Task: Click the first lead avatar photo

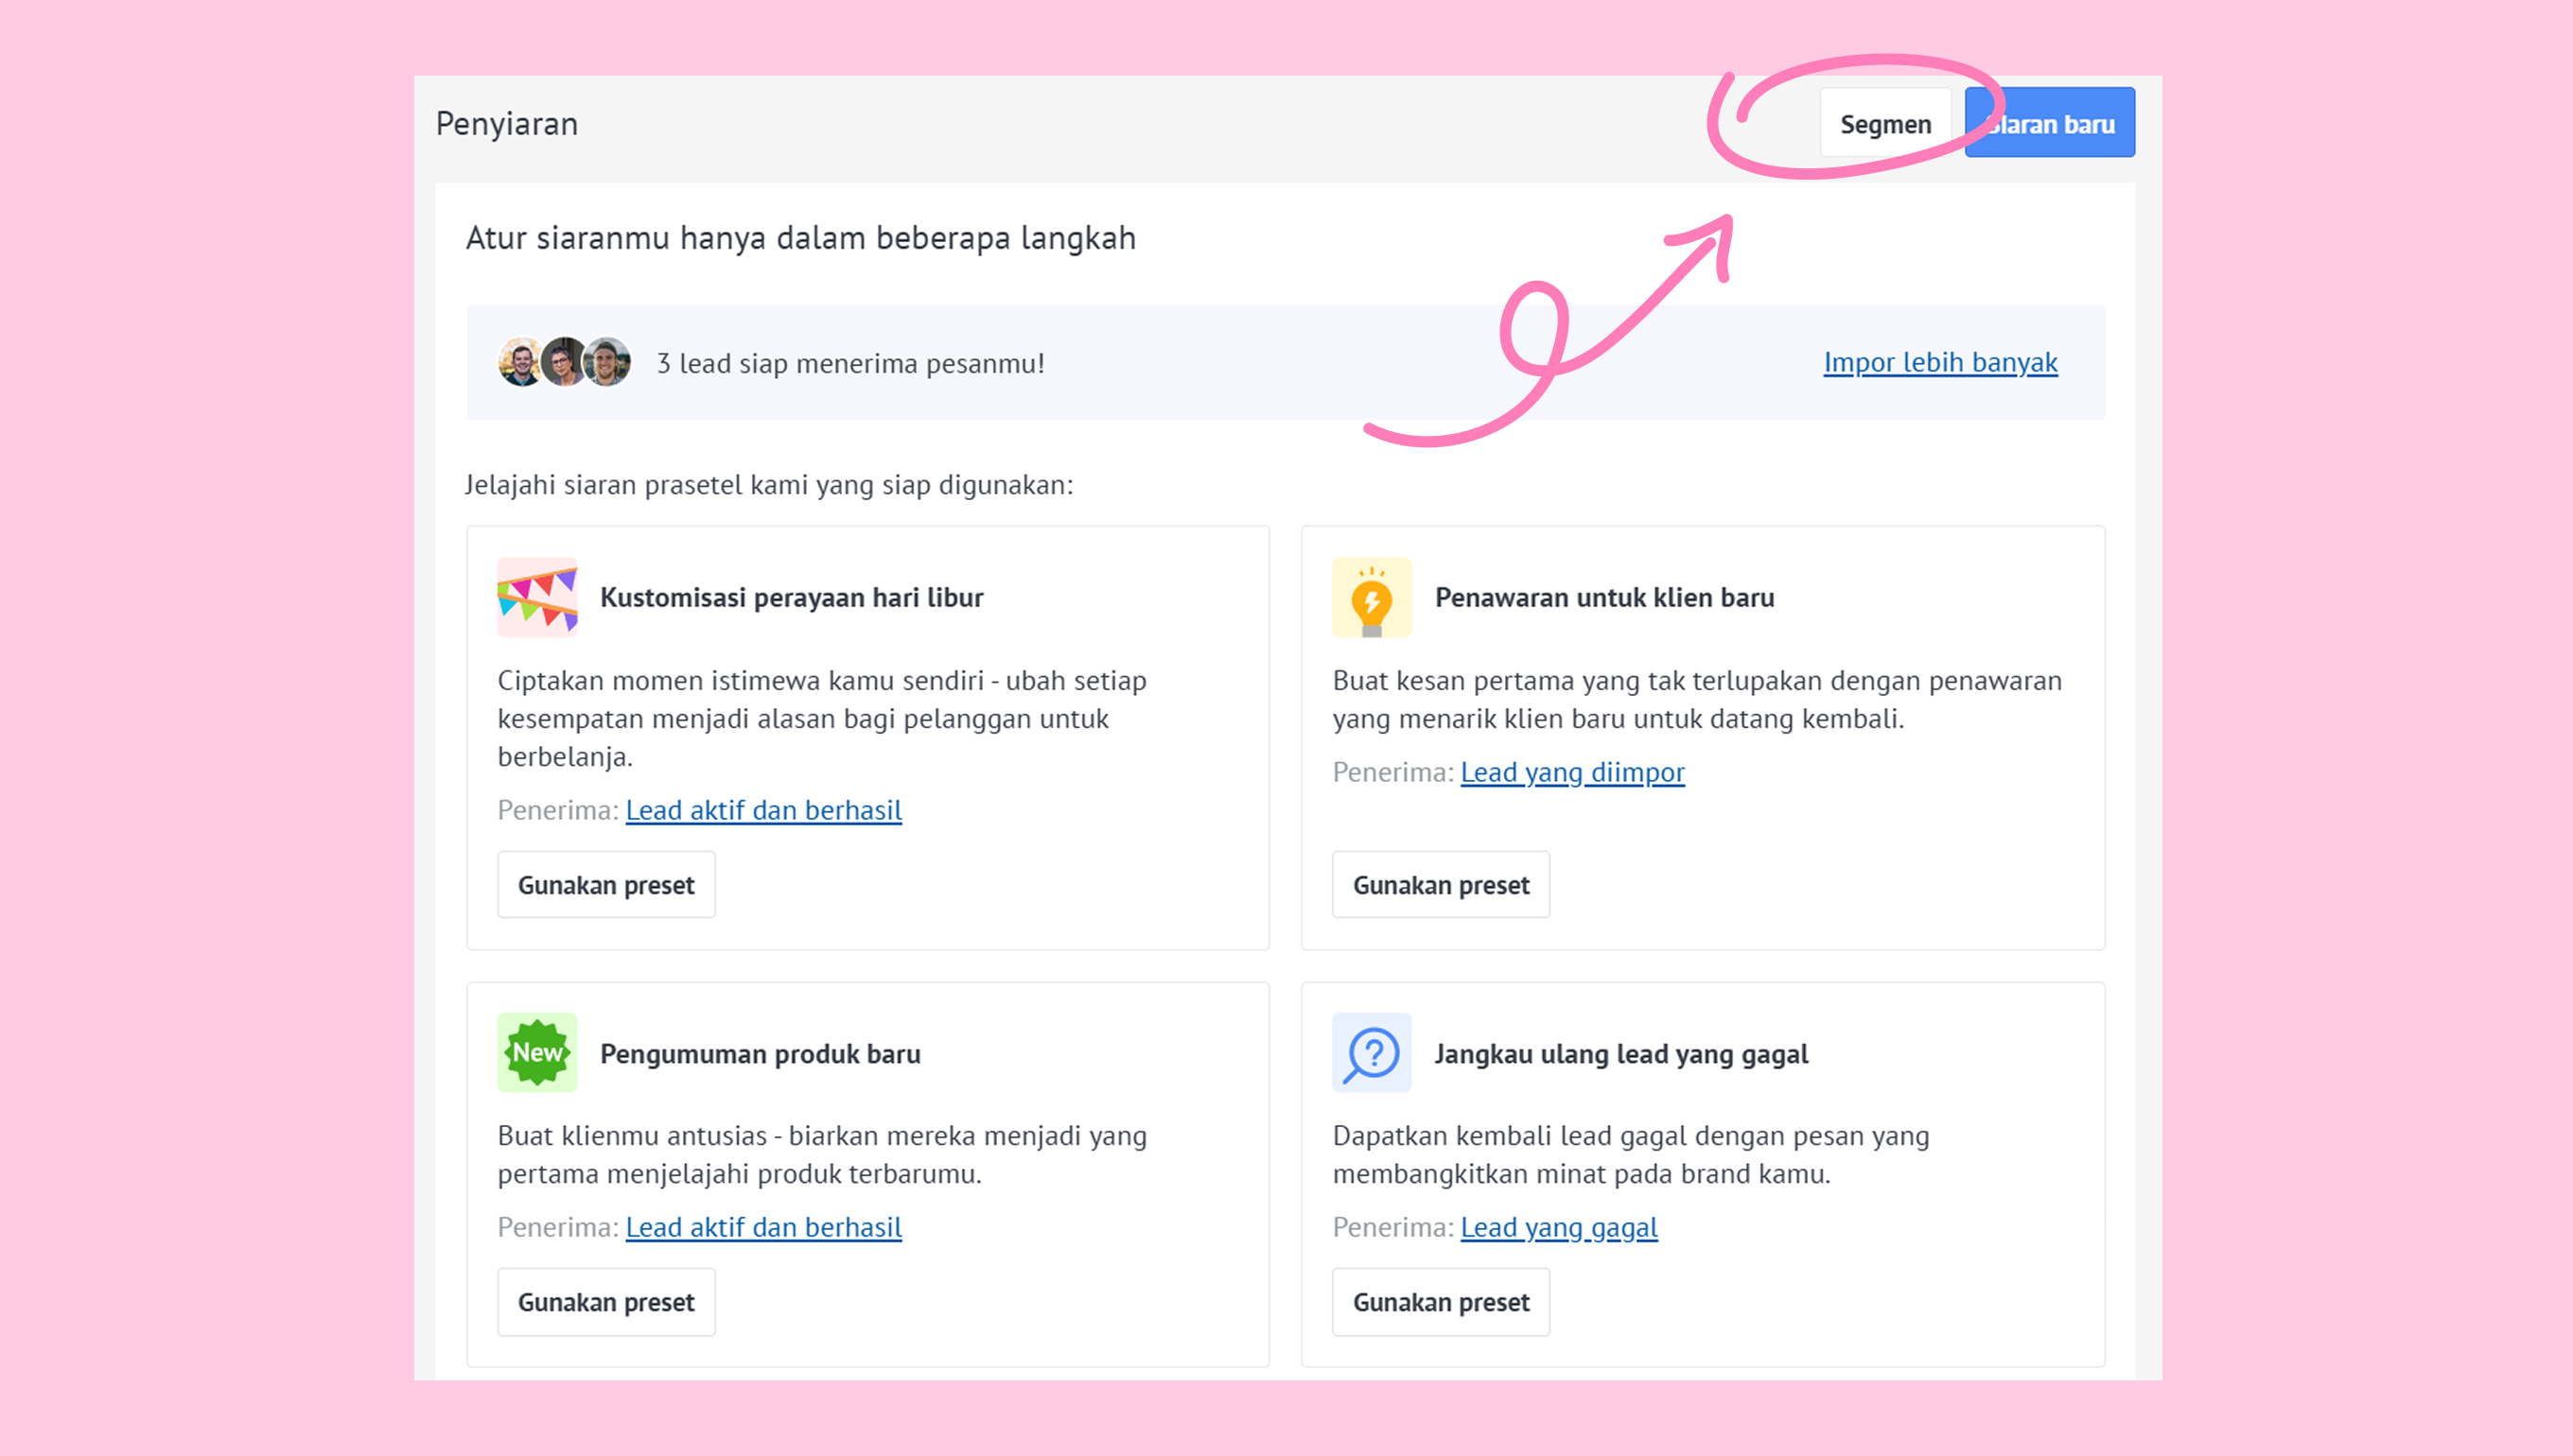Action: click(x=520, y=362)
